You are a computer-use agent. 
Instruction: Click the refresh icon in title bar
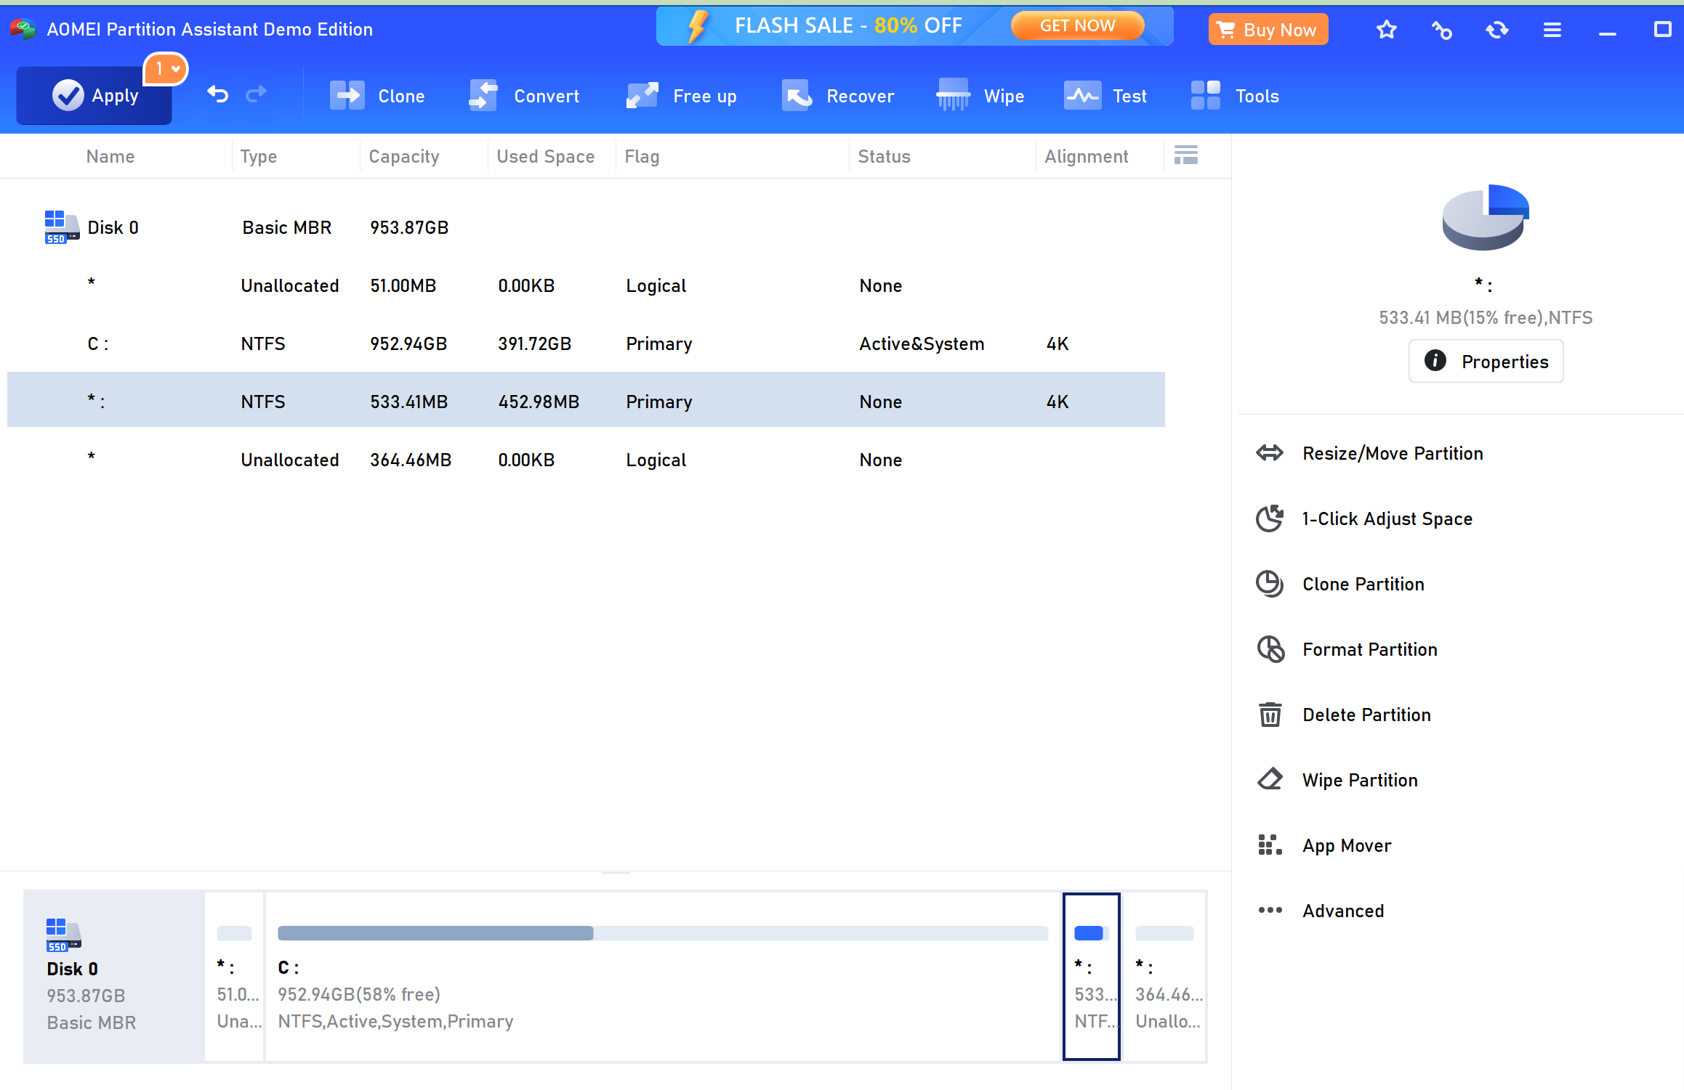click(1497, 30)
